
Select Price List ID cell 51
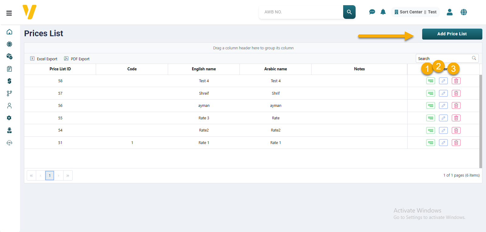[60, 142]
